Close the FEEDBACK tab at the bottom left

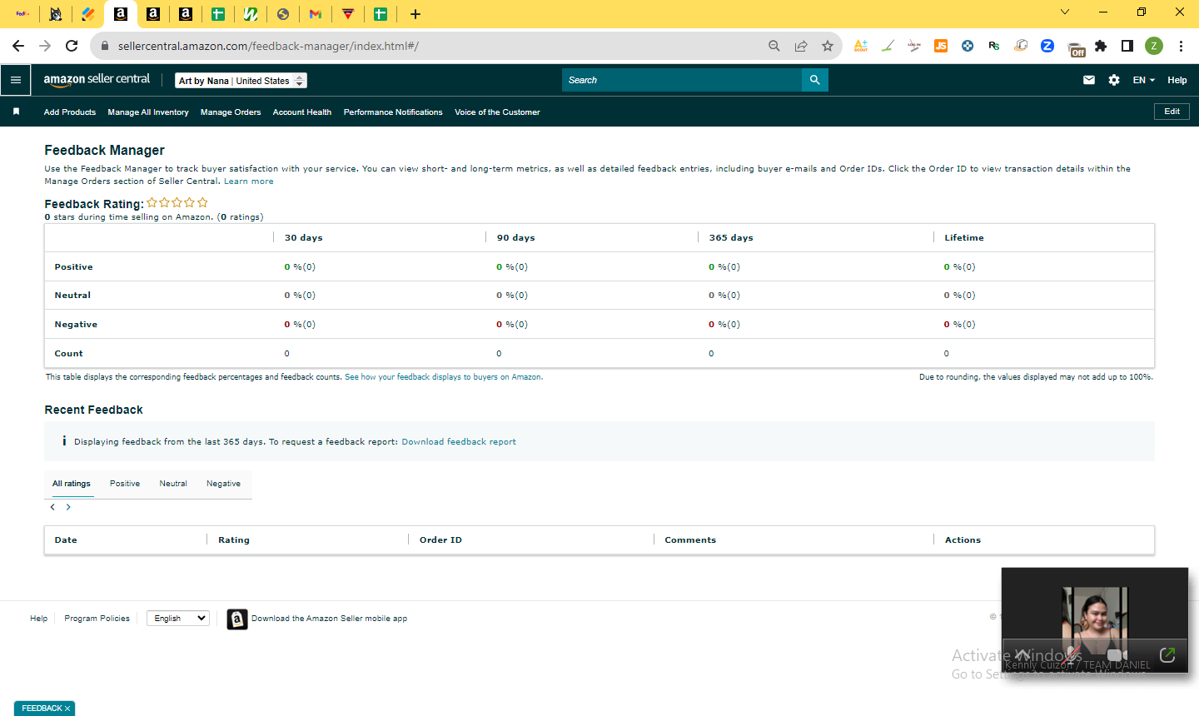(67, 709)
